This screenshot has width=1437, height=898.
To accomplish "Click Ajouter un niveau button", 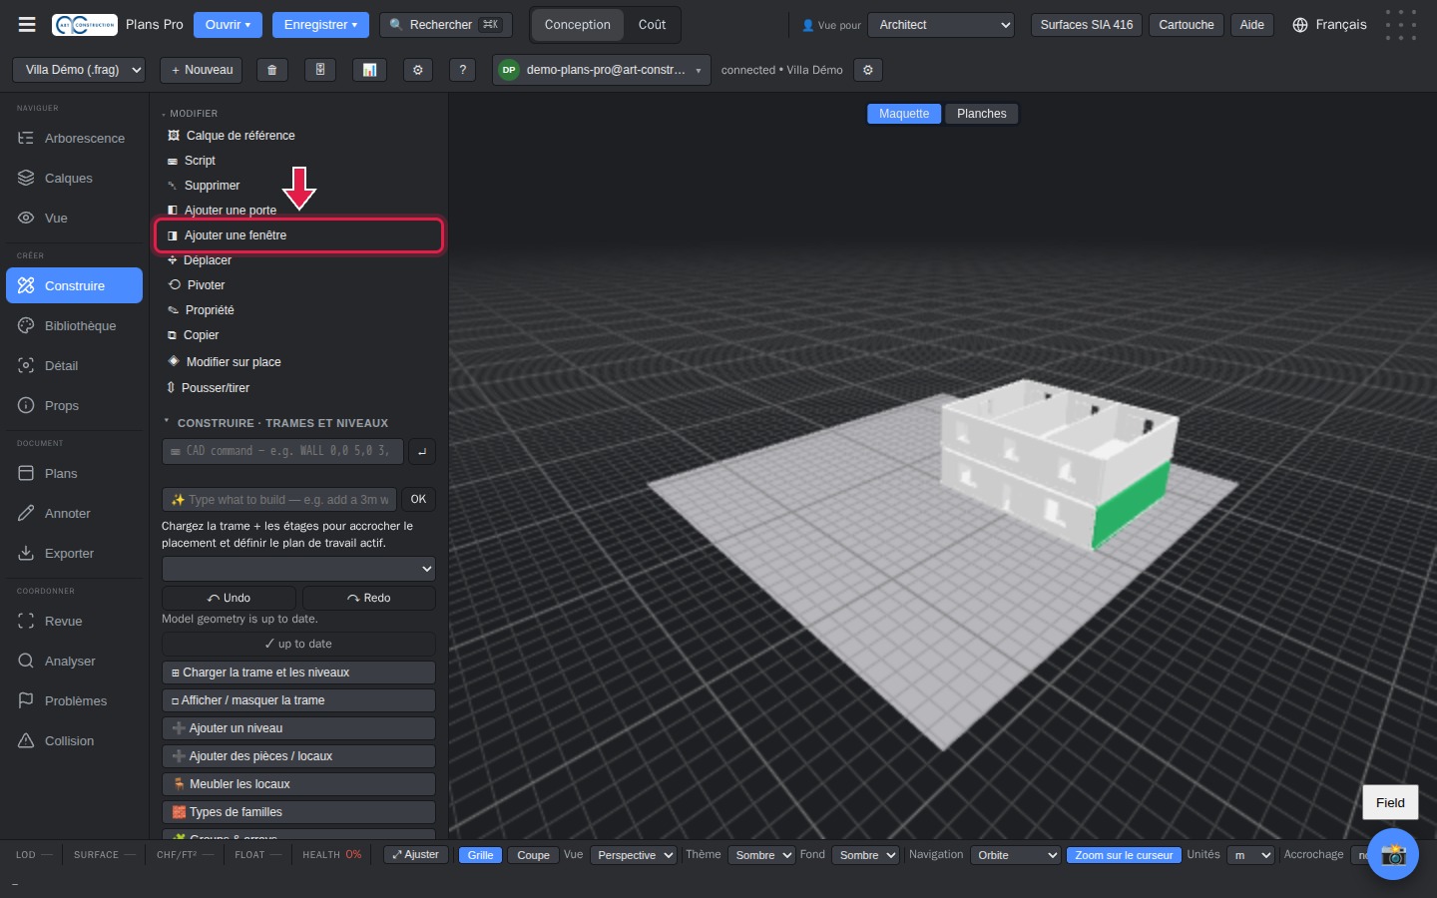I will (298, 728).
